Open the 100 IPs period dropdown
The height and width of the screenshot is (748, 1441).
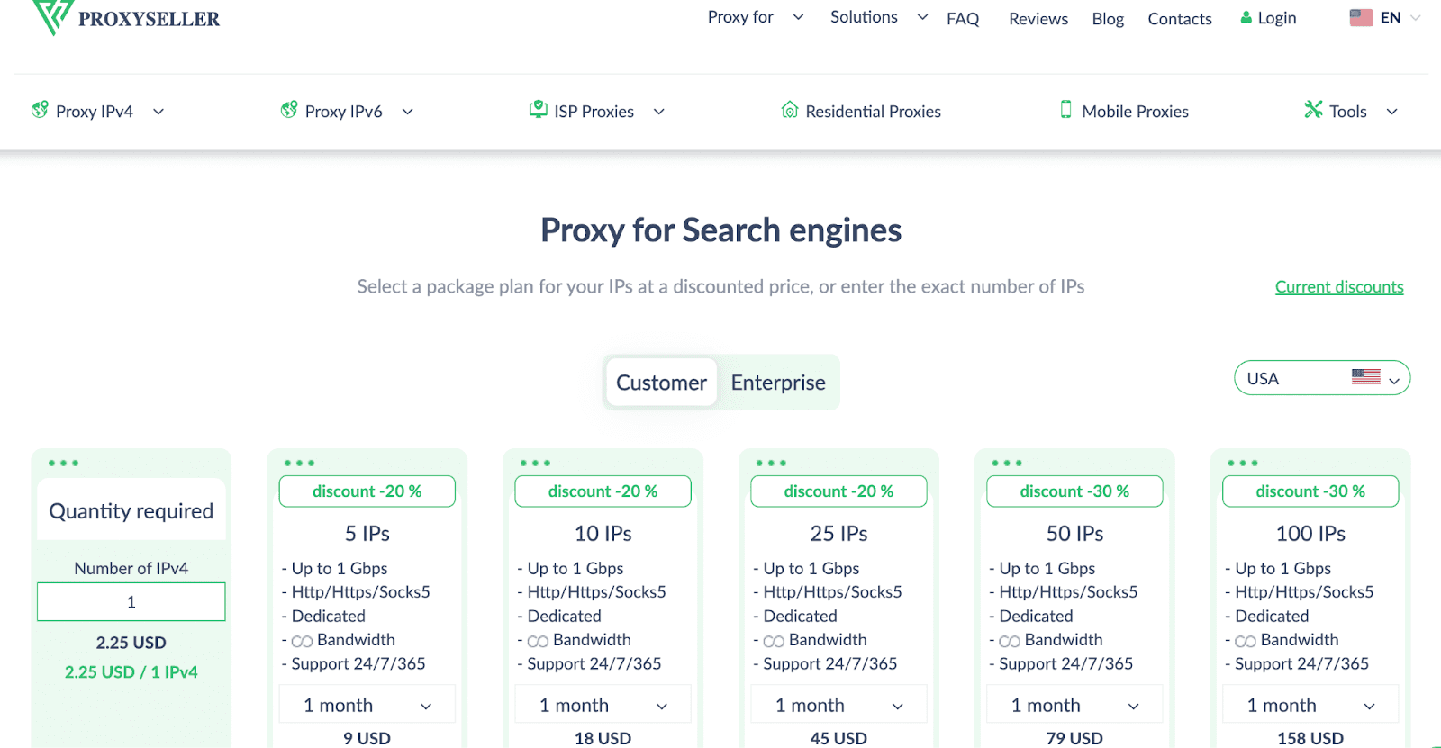click(1310, 705)
